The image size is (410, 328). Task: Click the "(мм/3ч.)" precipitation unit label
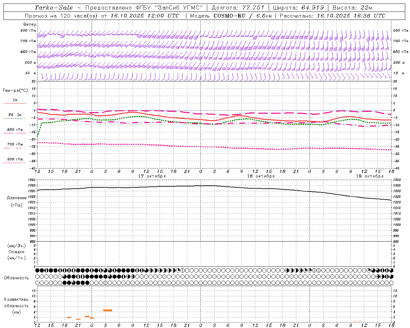coord(17,246)
